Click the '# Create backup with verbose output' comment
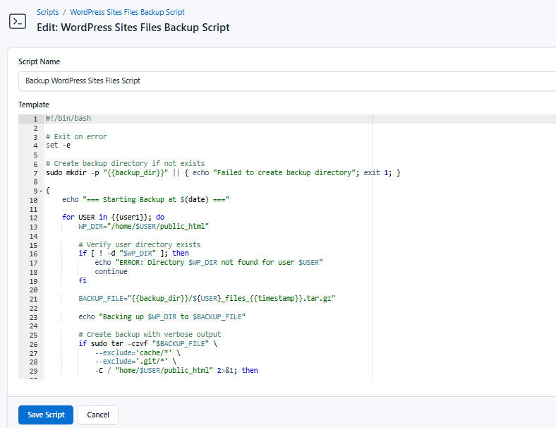Screen dimensions: 556x428 [x=150, y=334]
